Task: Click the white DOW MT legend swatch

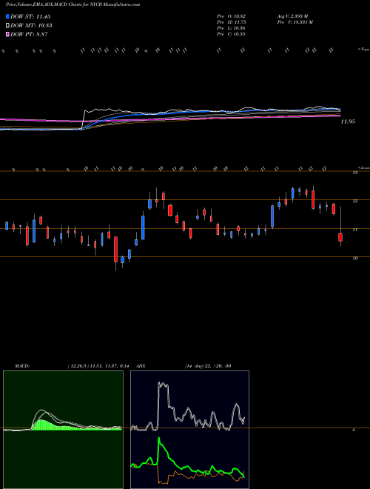Action: pyautogui.click(x=7, y=25)
